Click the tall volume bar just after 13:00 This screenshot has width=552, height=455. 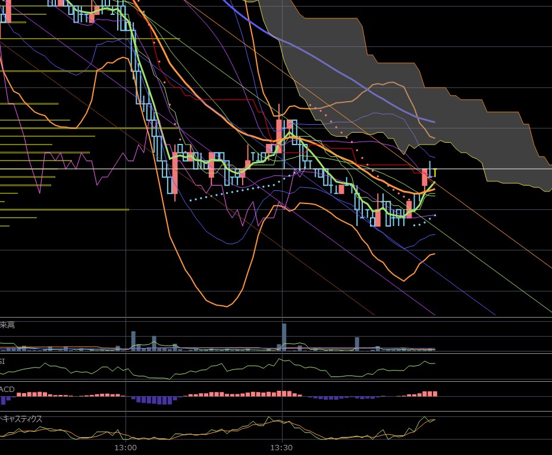(x=133, y=341)
